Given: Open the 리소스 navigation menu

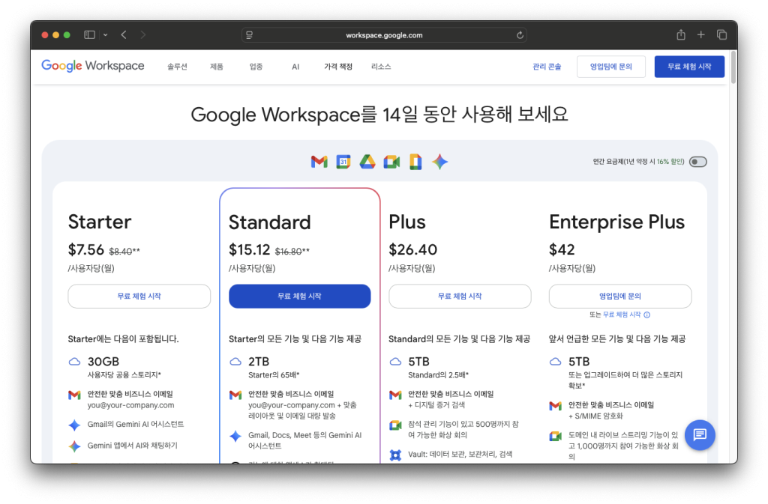Looking at the screenshot, I should point(381,67).
